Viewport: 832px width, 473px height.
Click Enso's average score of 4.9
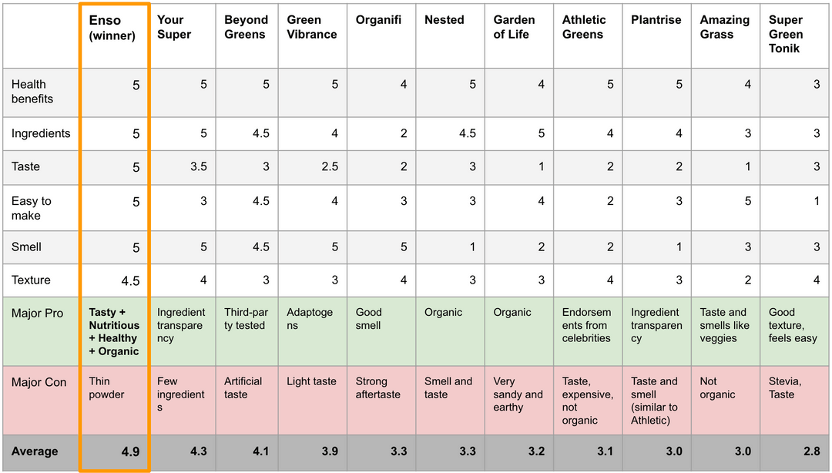pyautogui.click(x=129, y=451)
